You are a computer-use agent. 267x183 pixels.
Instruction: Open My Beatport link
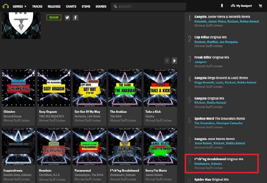pos(242,6)
